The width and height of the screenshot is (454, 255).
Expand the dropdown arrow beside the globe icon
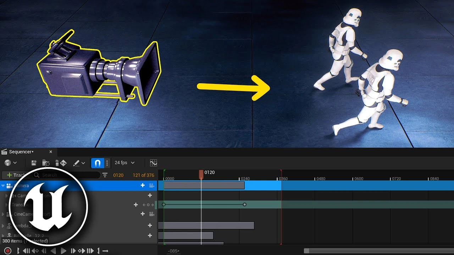coord(15,163)
